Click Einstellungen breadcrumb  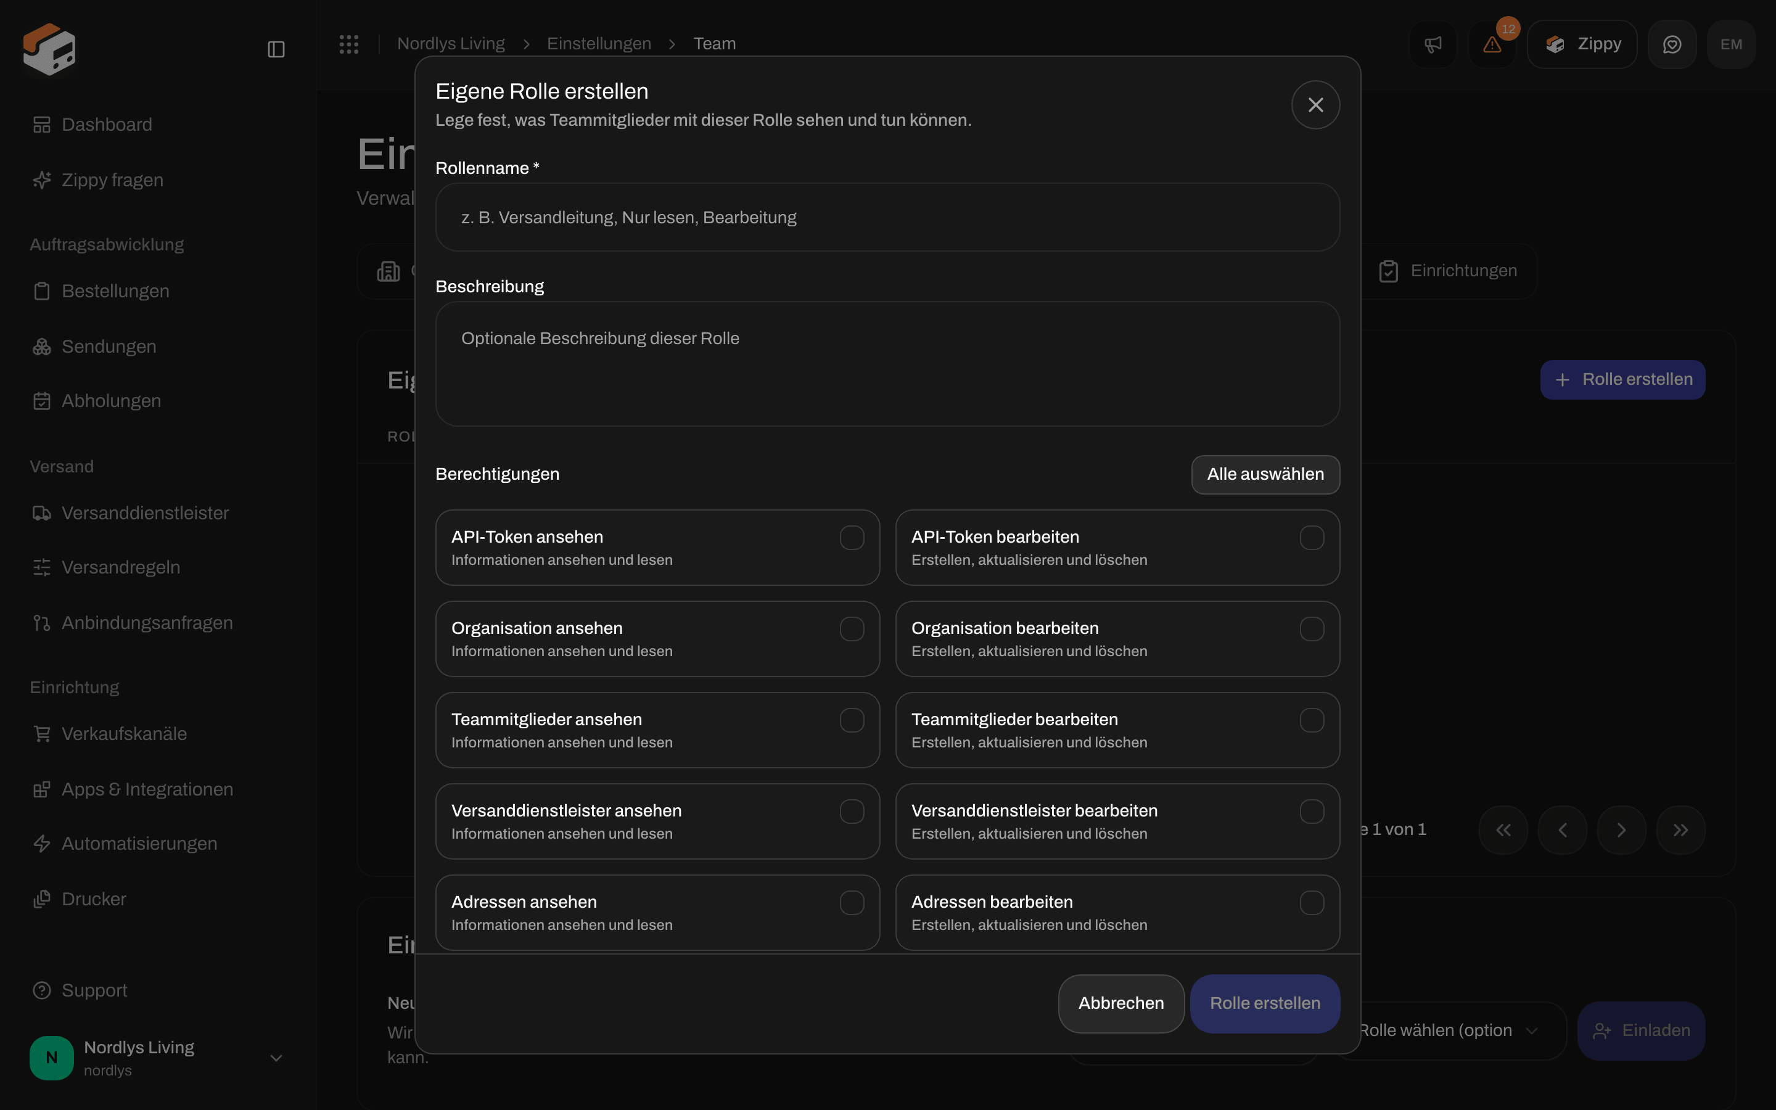(599, 44)
